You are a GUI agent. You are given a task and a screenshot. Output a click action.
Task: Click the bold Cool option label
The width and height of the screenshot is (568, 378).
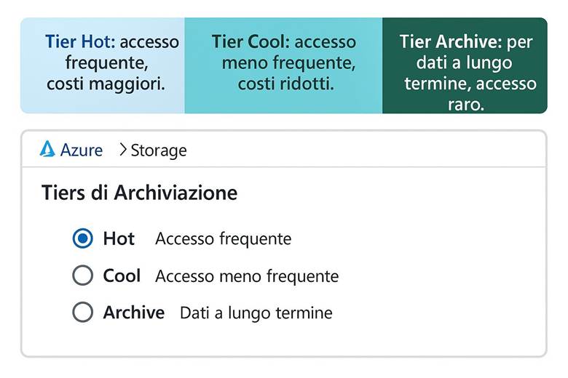tap(122, 276)
